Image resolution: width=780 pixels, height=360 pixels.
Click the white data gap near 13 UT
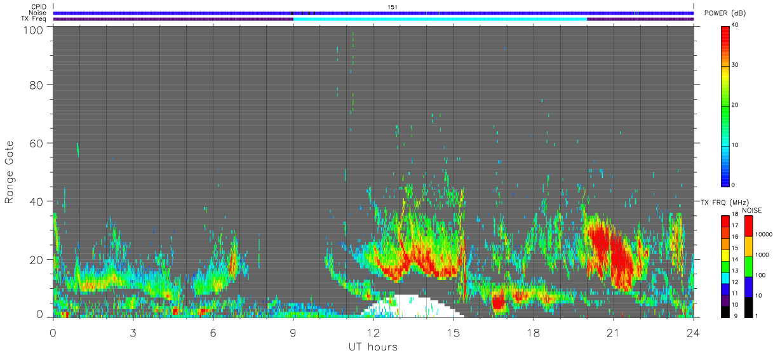(413, 307)
